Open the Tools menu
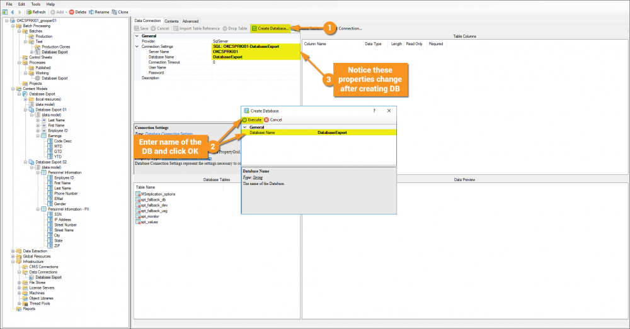This screenshot has height=329, width=630. click(x=36, y=4)
